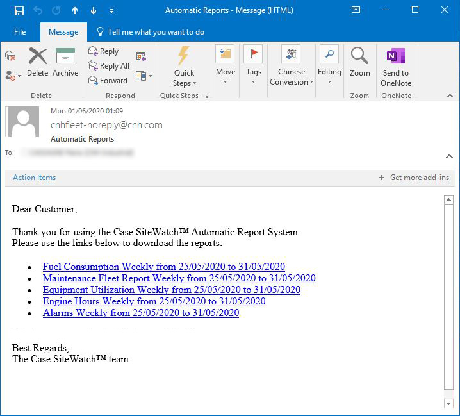Click message body scroll down arrow
460x416 pixels.
coord(448,403)
